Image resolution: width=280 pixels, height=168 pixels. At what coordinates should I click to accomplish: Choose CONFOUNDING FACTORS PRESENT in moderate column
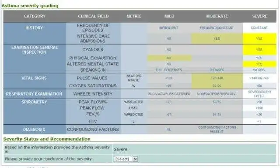click(x=217, y=130)
